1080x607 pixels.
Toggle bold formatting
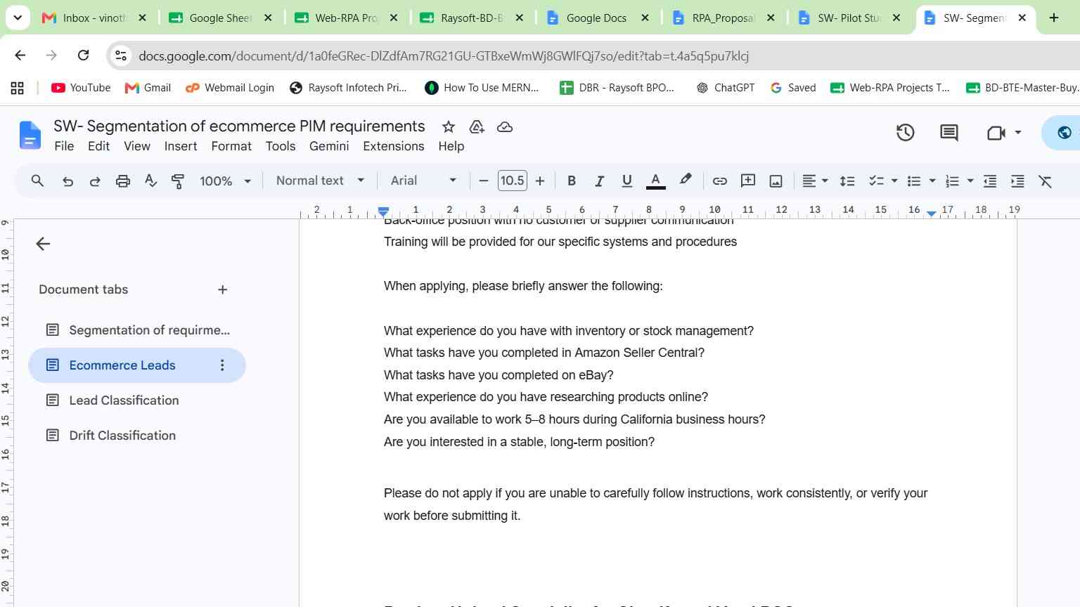pyautogui.click(x=572, y=181)
